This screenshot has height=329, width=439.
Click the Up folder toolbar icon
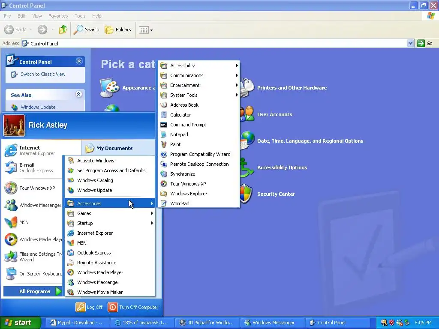point(63,30)
